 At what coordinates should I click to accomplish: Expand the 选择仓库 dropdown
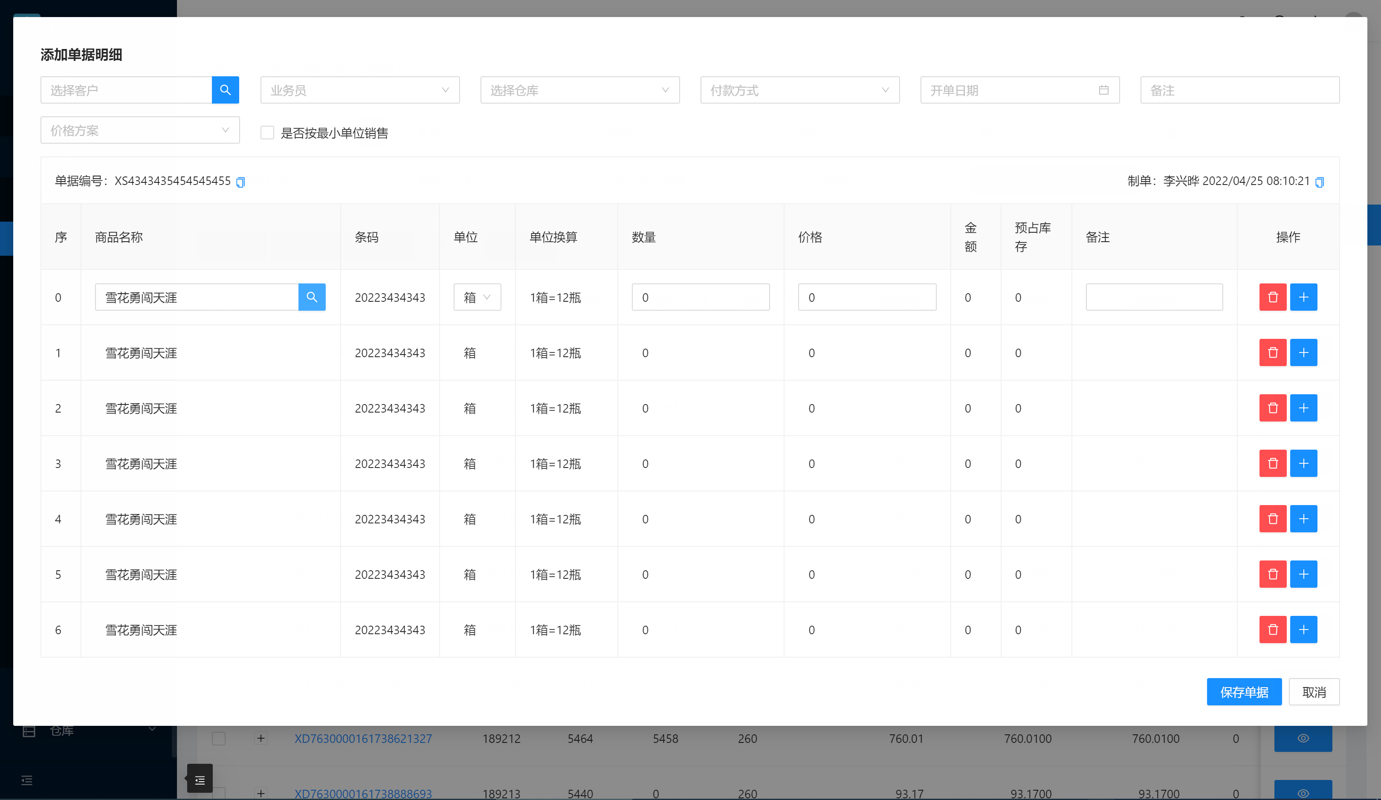point(580,90)
